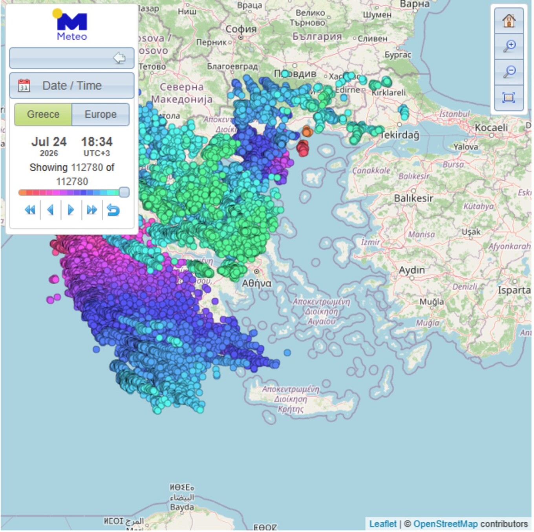The width and height of the screenshot is (534, 532).
Task: Zoom in with the magnifier plus icon
Action: click(508, 46)
